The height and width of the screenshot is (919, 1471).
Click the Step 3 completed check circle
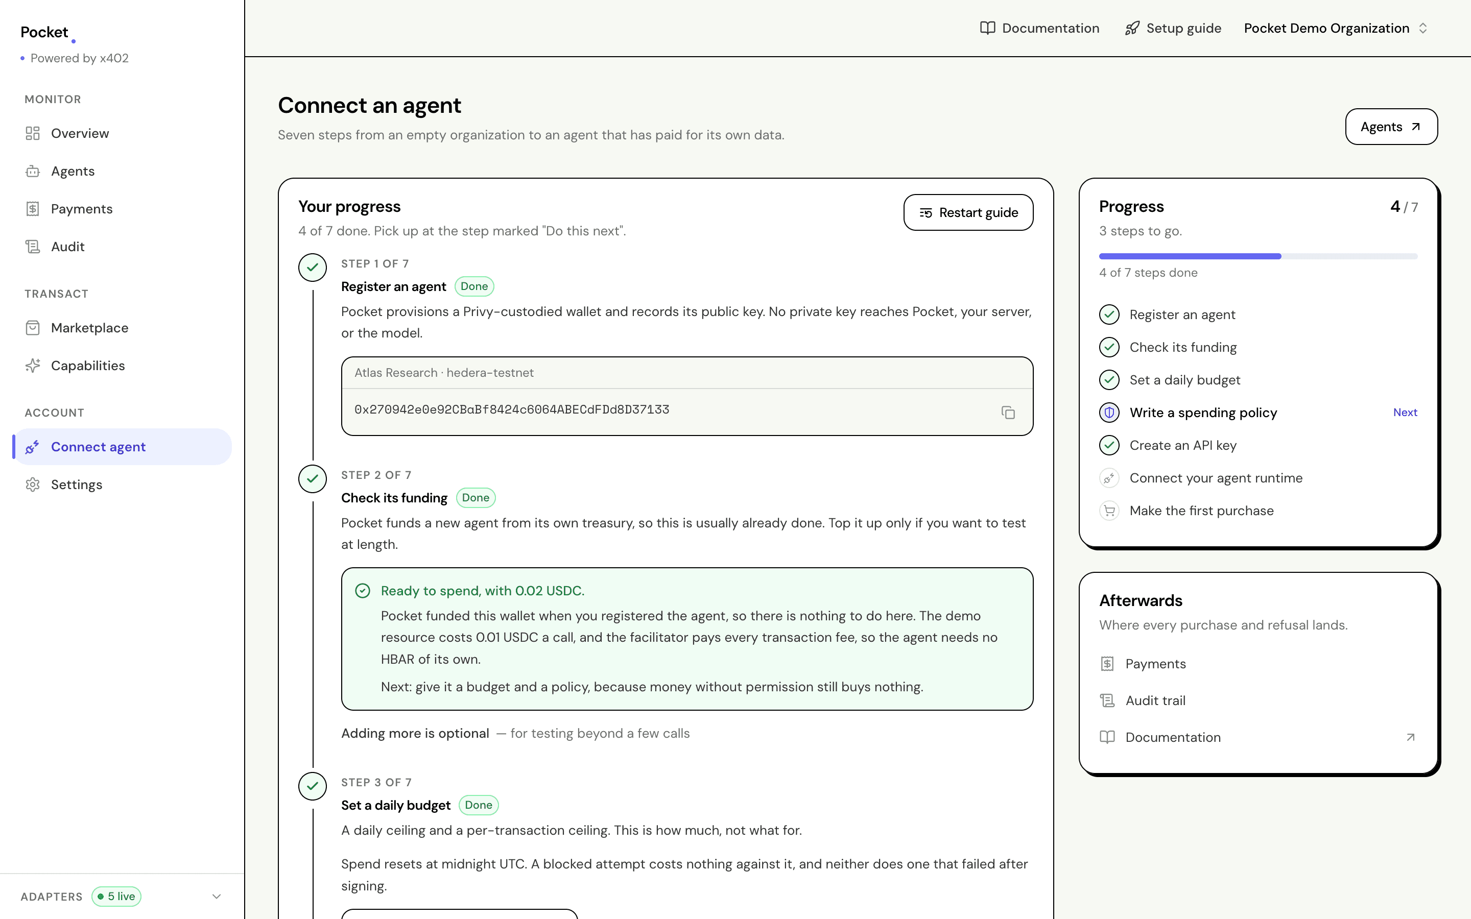pos(313,786)
